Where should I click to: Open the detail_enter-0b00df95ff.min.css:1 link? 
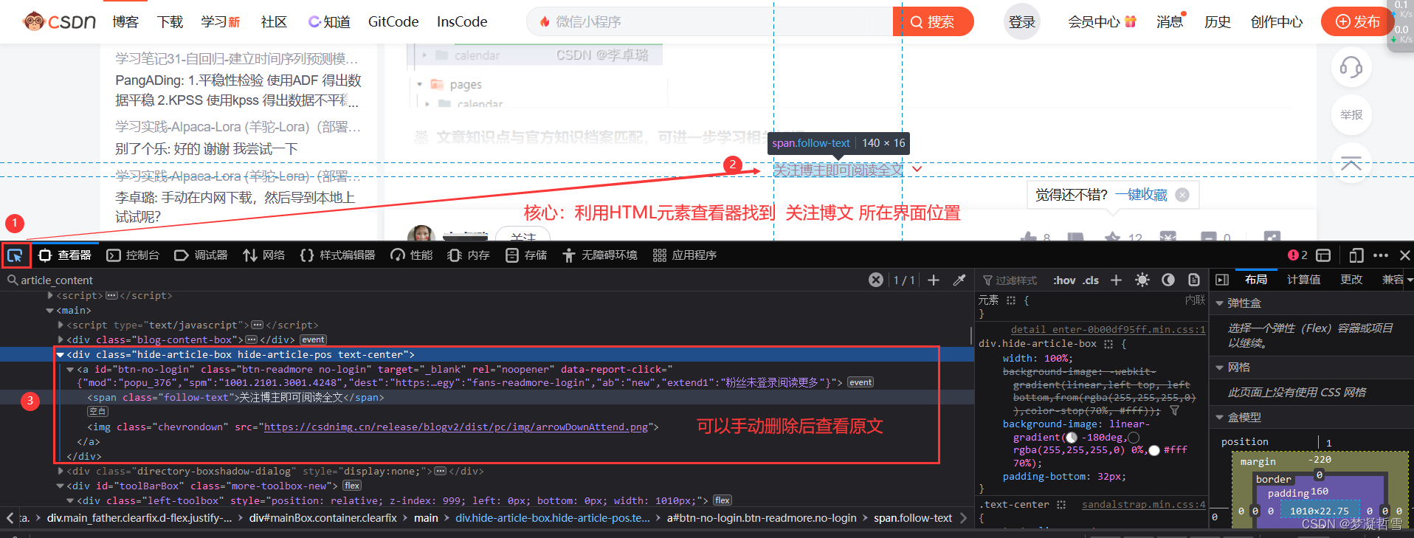[1108, 330]
